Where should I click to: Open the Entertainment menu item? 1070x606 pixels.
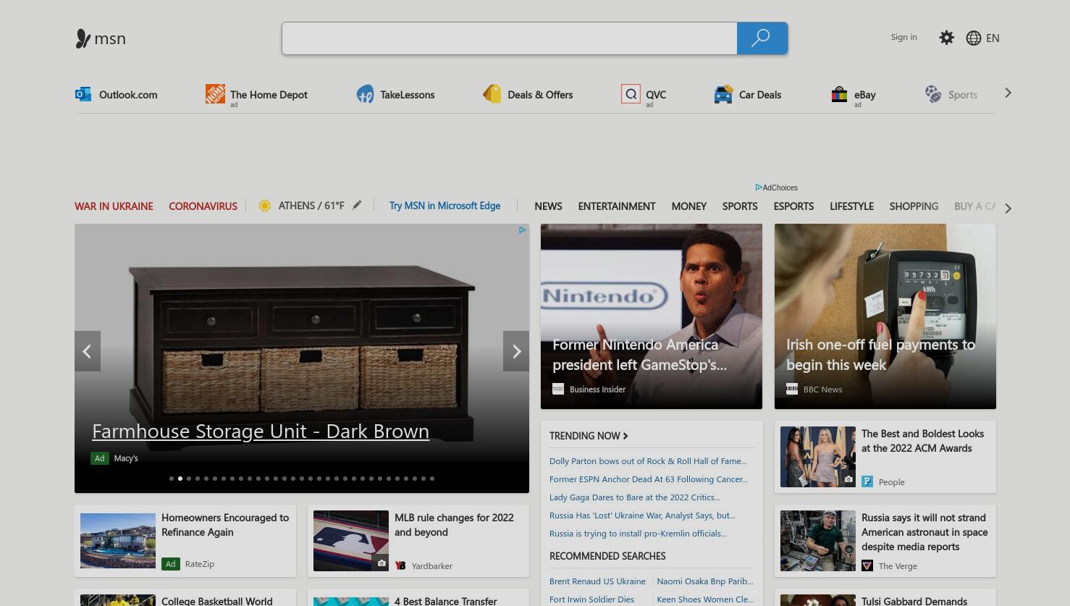pyautogui.click(x=617, y=206)
